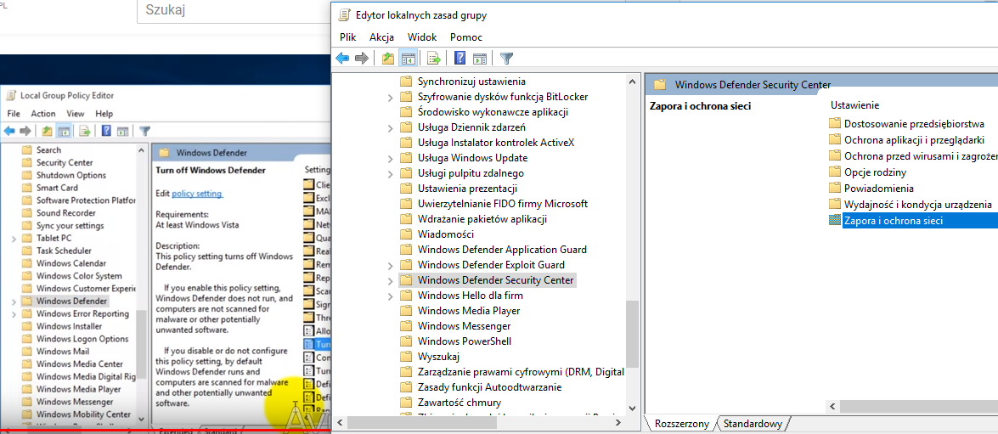998x434 pixels.
Task: Select Uwierzytelnianie FIDO firmy Microsoft
Action: point(503,204)
